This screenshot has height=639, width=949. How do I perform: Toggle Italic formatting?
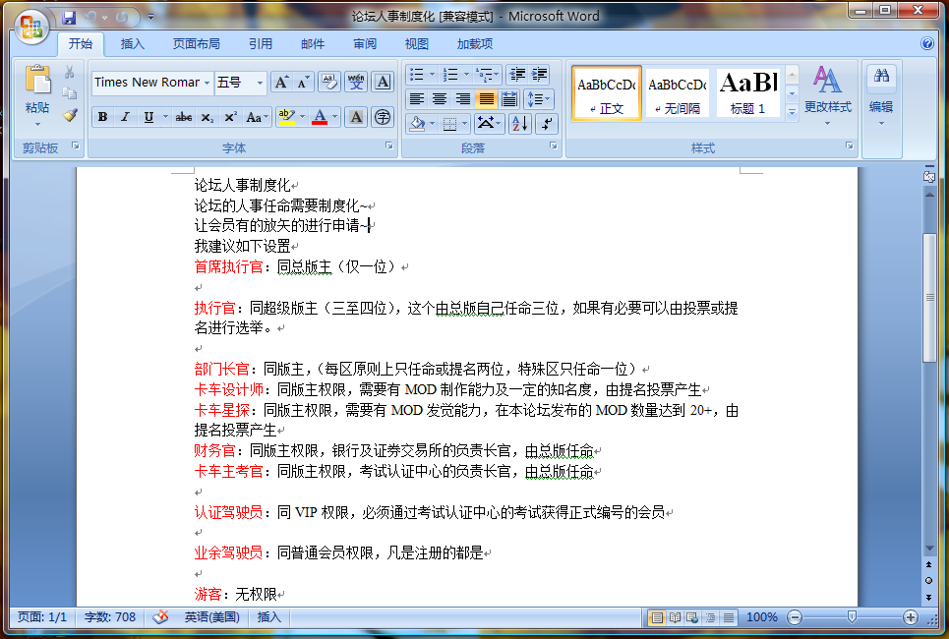coord(125,117)
